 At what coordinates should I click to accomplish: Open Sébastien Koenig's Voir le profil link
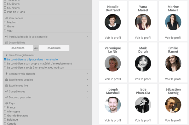[x=173, y=120]
